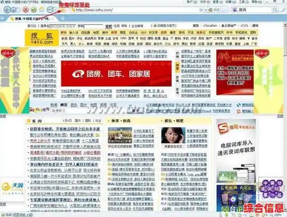Open the 新闻 section header
Screen dimensions: 287x217
[37, 121]
